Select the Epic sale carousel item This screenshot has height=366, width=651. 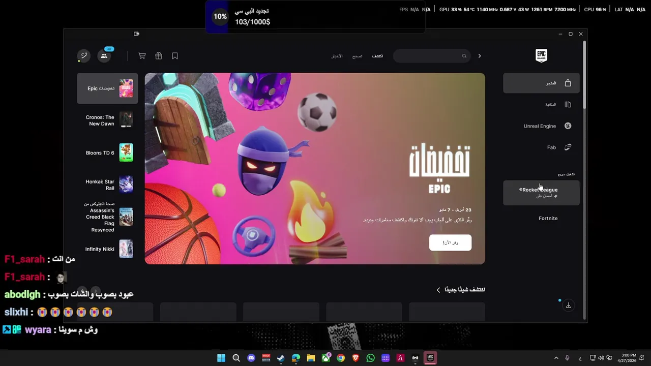107,88
